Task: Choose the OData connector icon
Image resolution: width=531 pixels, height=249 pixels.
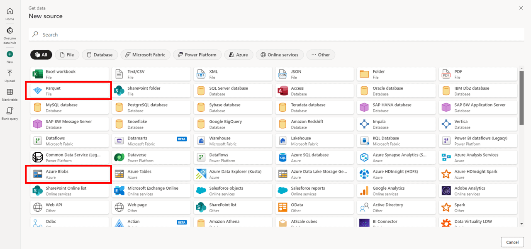Action: tap(283, 207)
